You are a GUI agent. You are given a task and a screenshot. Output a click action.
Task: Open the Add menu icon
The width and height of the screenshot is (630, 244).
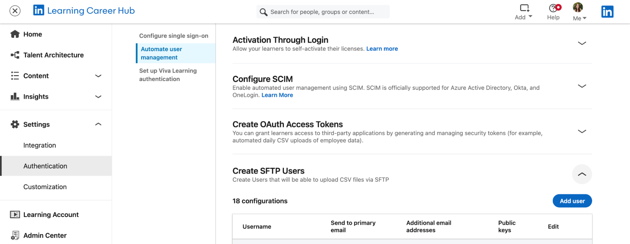pos(524,8)
